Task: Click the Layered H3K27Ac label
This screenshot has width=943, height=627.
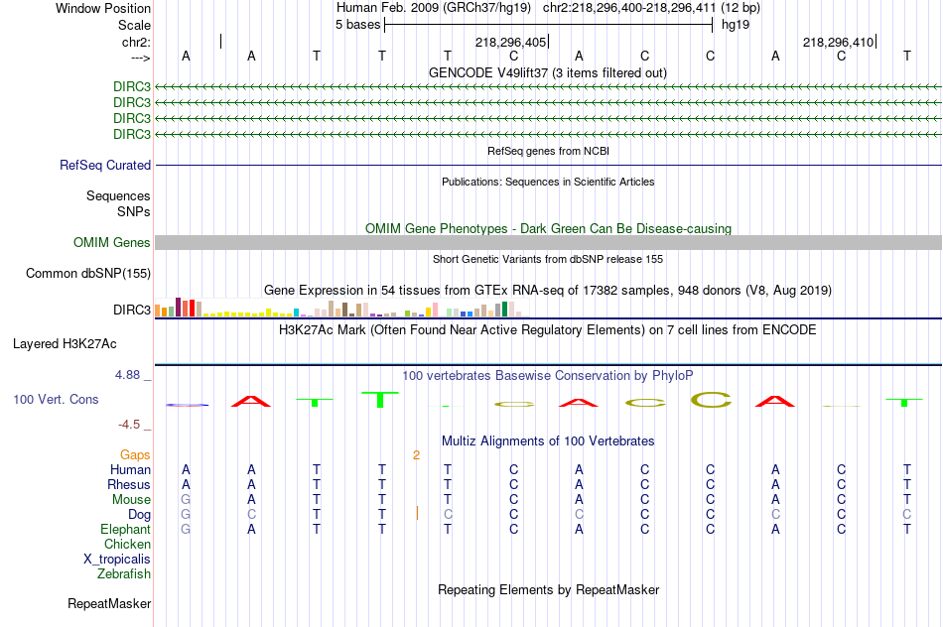Action: tap(65, 344)
